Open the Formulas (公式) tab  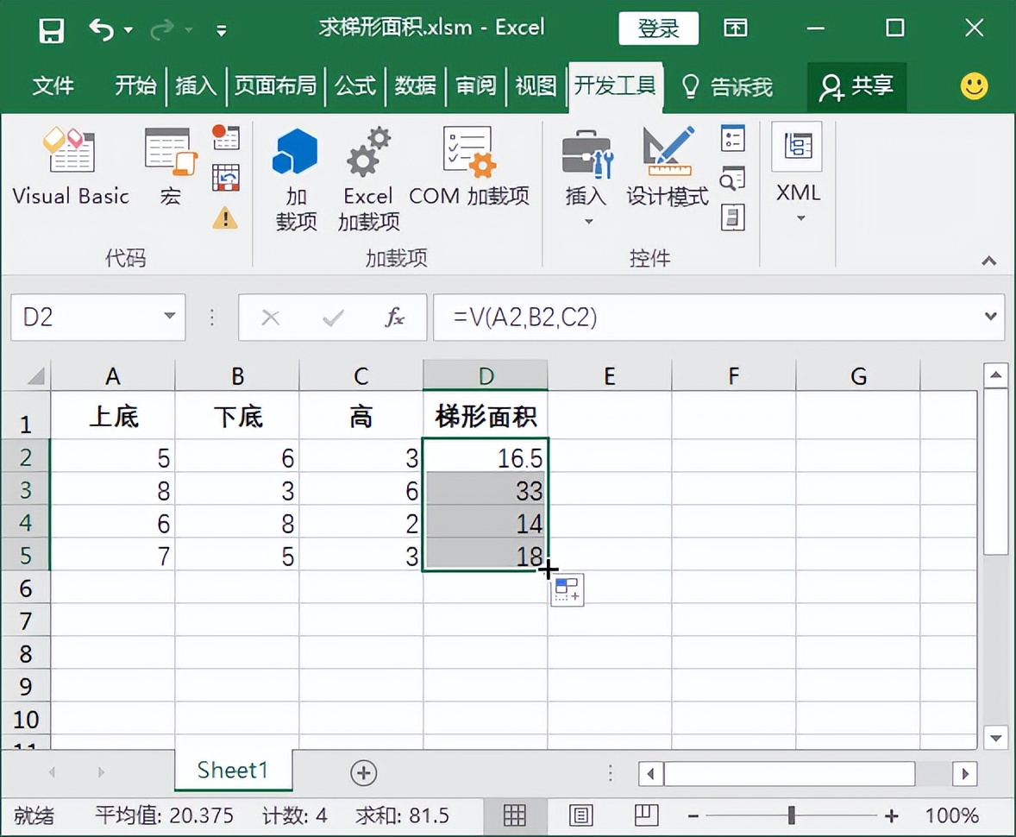pyautogui.click(x=355, y=85)
